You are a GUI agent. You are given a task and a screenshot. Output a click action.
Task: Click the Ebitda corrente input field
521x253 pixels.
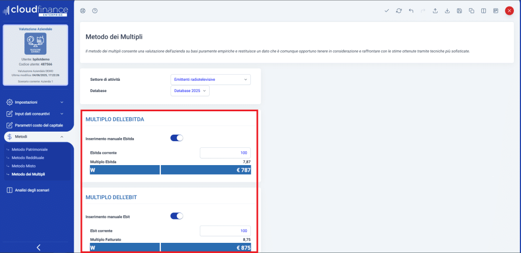click(x=225, y=152)
